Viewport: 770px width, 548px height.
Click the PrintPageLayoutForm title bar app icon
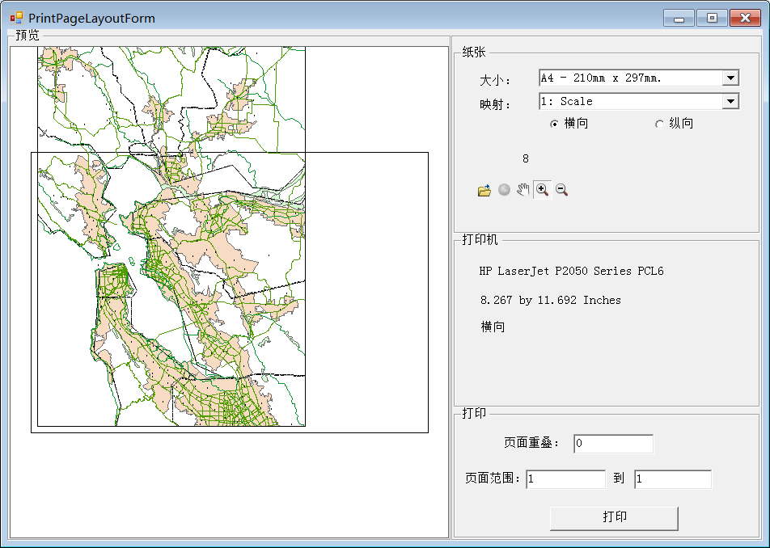[x=16, y=18]
